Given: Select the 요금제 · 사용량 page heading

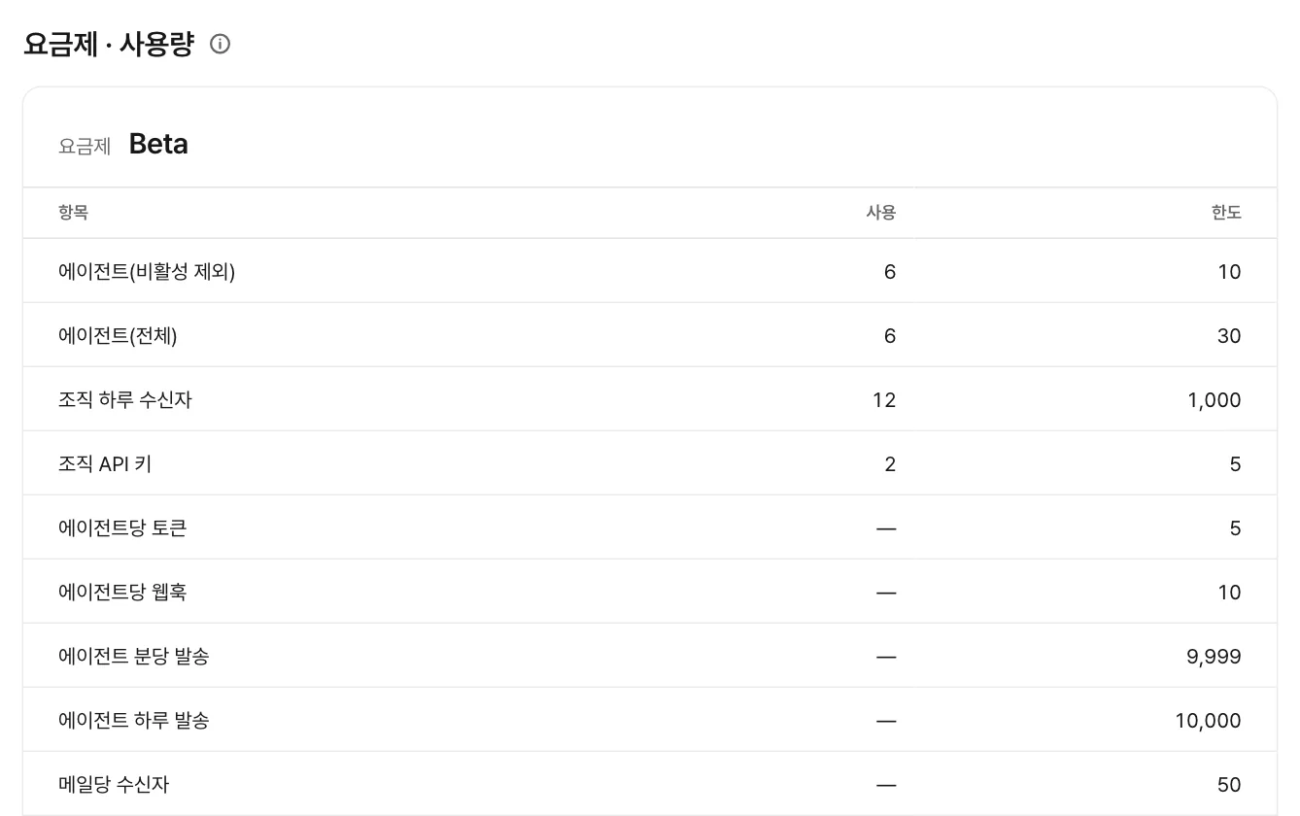Looking at the screenshot, I should click(108, 44).
